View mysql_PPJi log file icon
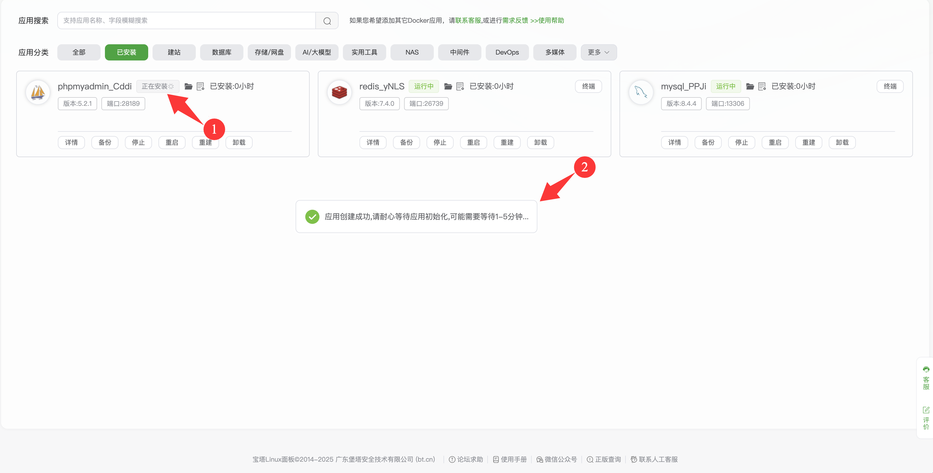933x473 pixels. pos(762,86)
